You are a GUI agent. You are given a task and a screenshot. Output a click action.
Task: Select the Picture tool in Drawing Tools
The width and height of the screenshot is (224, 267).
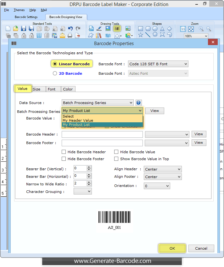(x=108, y=28)
